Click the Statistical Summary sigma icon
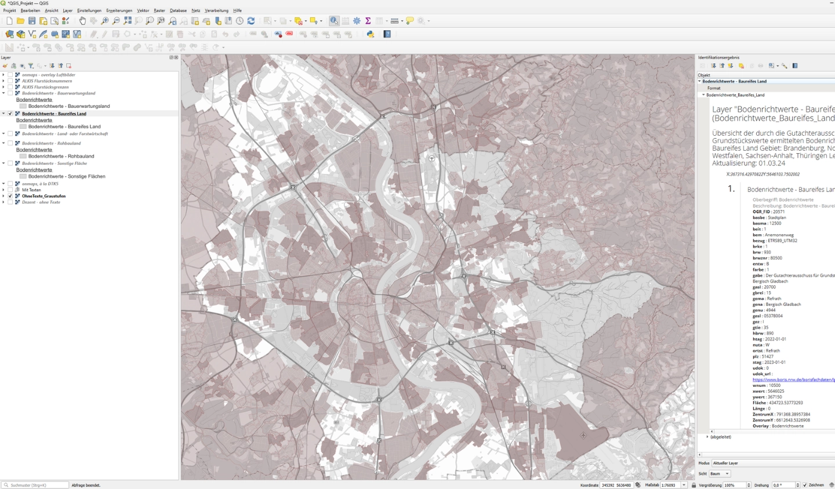835x489 pixels. click(x=368, y=21)
